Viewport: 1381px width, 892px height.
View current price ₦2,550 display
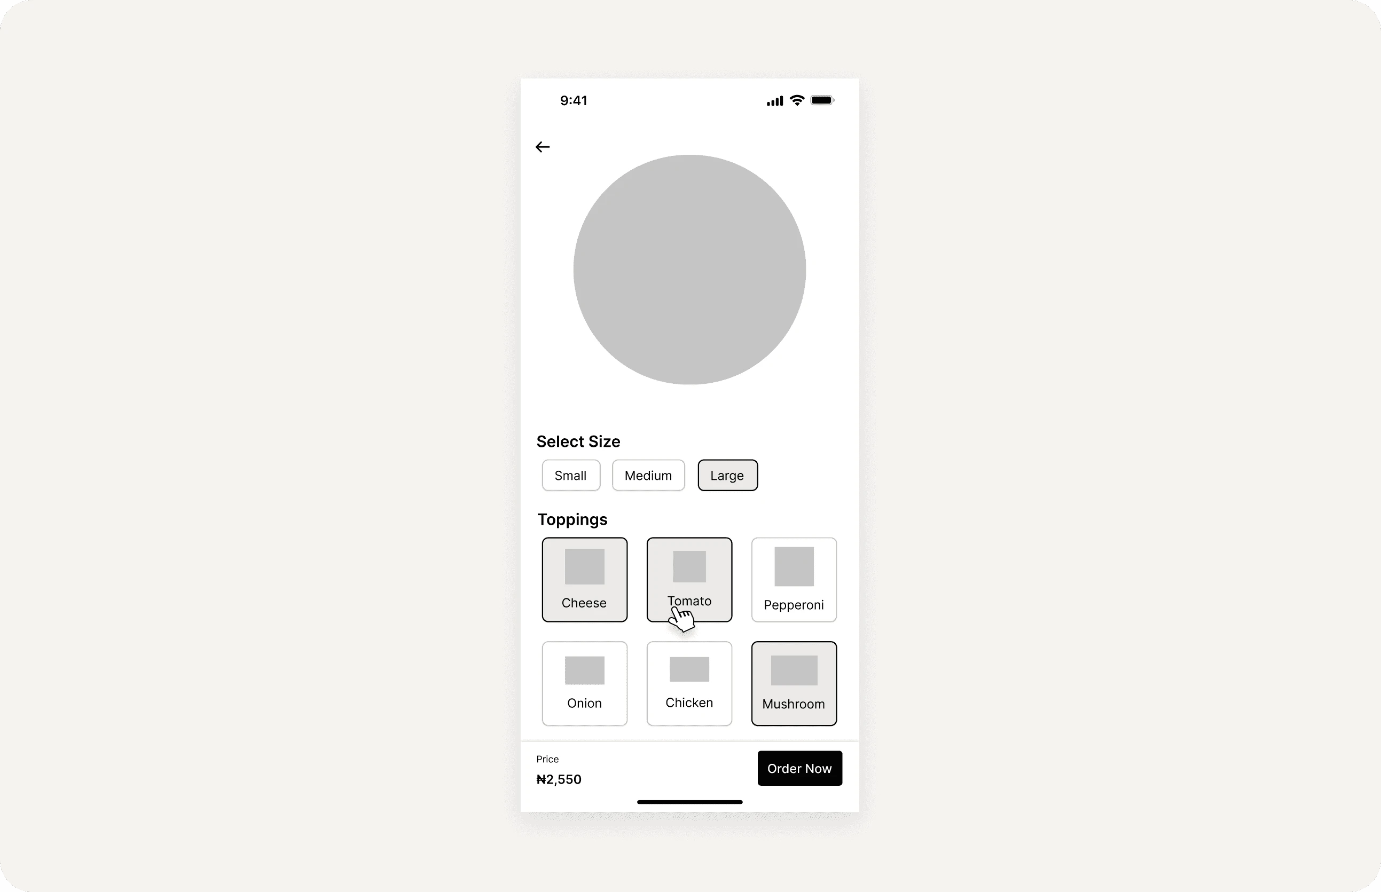point(560,778)
